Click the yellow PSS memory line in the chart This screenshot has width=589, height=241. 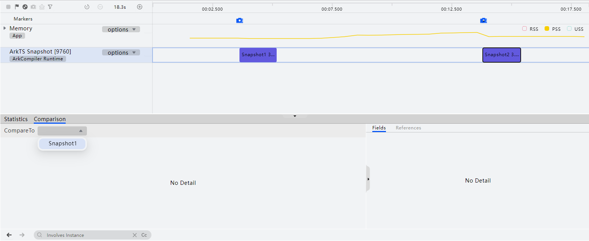pyautogui.click(x=387, y=35)
